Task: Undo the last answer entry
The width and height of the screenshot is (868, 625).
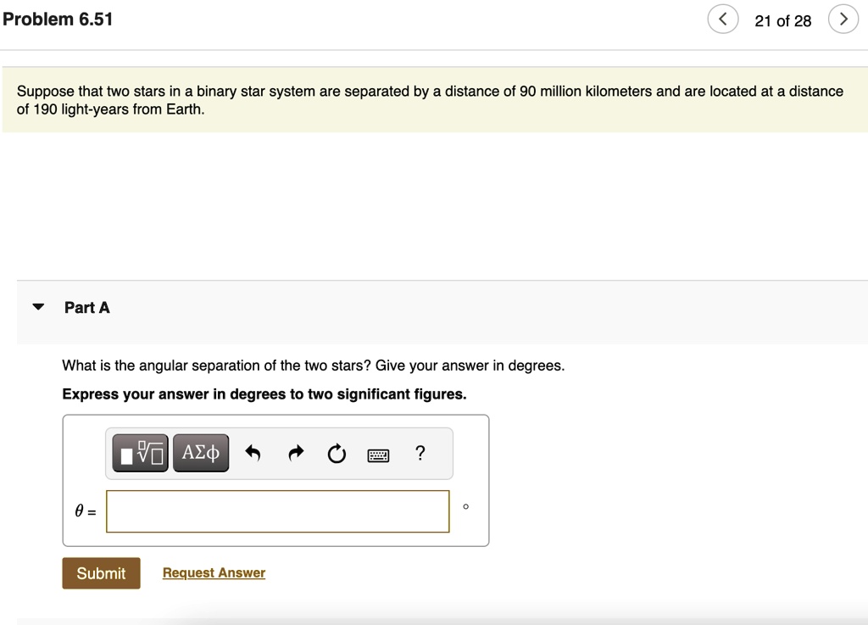Action: point(254,453)
